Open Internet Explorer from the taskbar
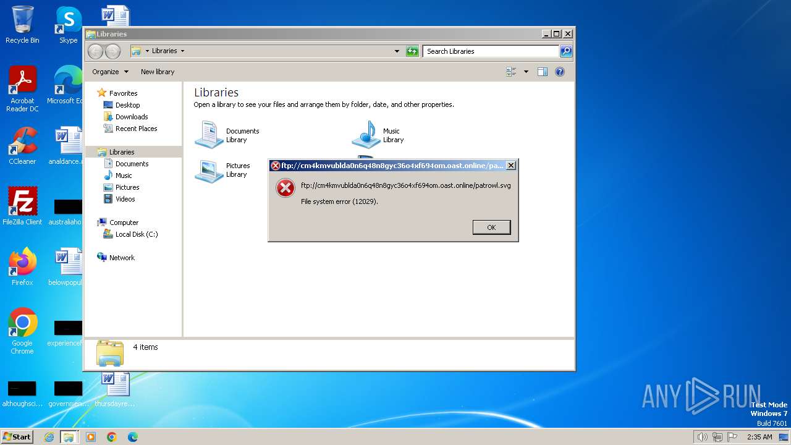This screenshot has height=445, width=791. (49, 437)
